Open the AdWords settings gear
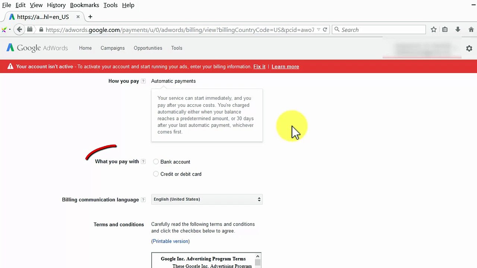477x268 pixels. tap(469, 48)
